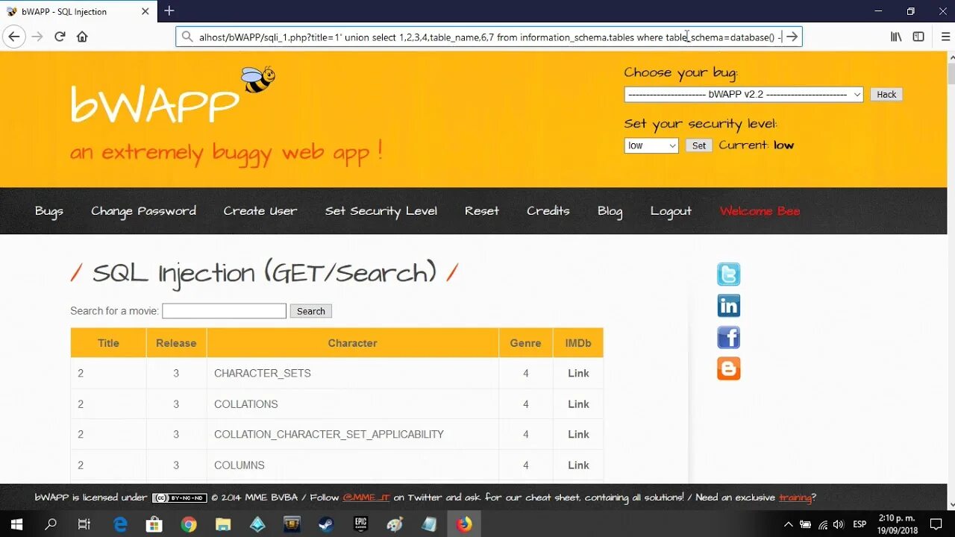Open the Choose your bug dropdown
955x537 pixels.
(744, 95)
